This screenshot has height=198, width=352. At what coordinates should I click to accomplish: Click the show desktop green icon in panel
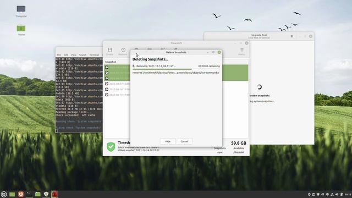tap(12, 194)
